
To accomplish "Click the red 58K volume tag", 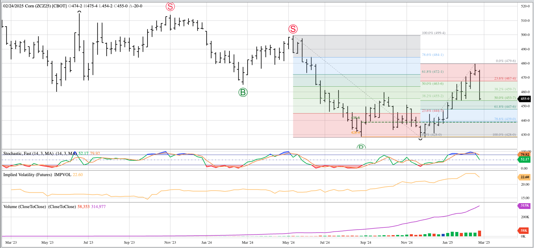I will [524, 230].
